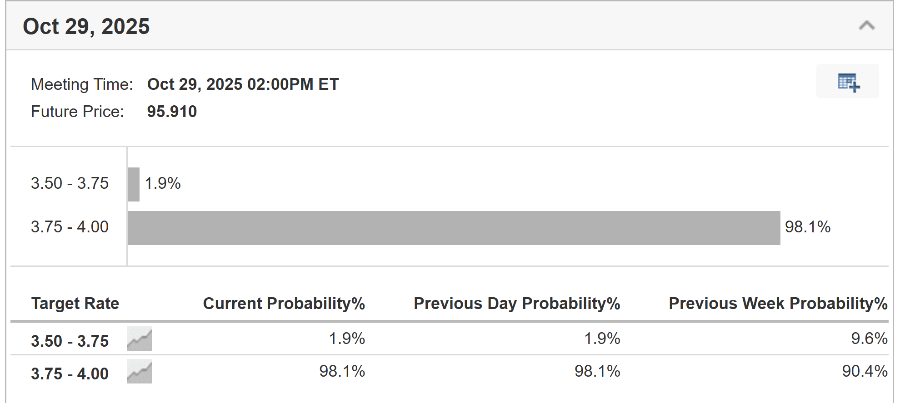Screen dimensions: 900x403
Task: Open the chart icon for the 3.50 - 3.75 row
Action: [140, 339]
